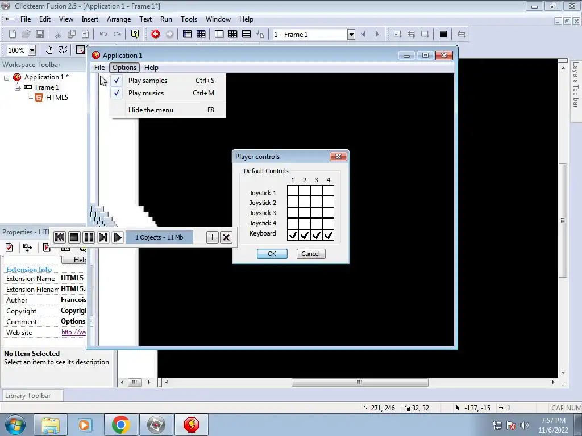Viewport: 582px width, 436px height.
Task: Click the Save toolbar icon
Action: [x=40, y=34]
